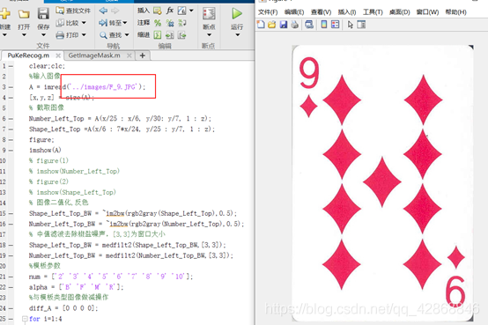488x325 pixels.
Task: Click the Smart Indent icon beside 缩进
Action: click(x=158, y=35)
